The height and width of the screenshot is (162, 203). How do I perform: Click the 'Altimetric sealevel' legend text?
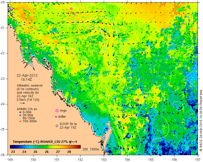(x=30, y=86)
